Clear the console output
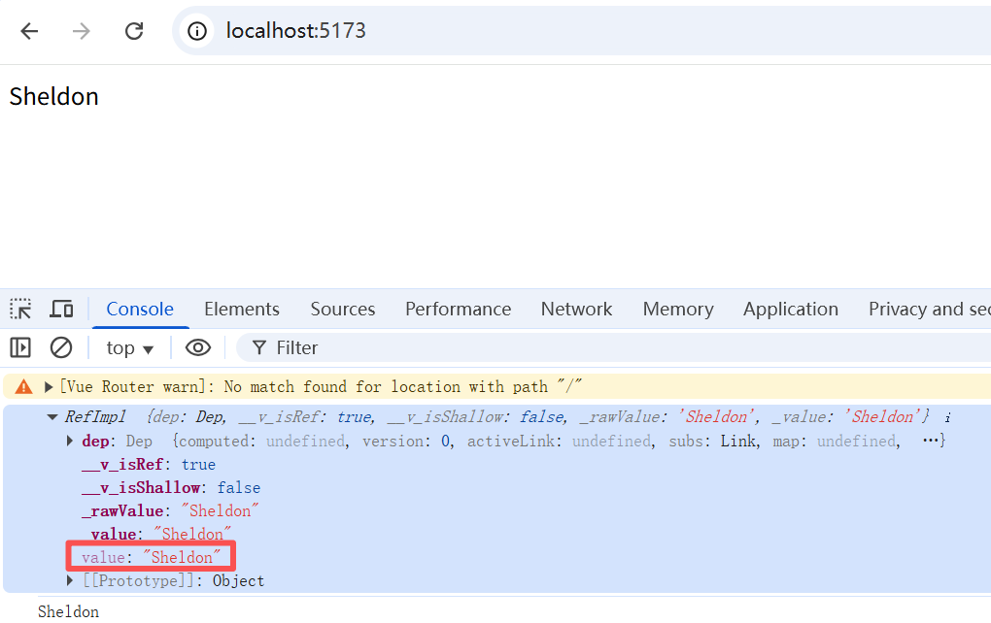 [61, 347]
